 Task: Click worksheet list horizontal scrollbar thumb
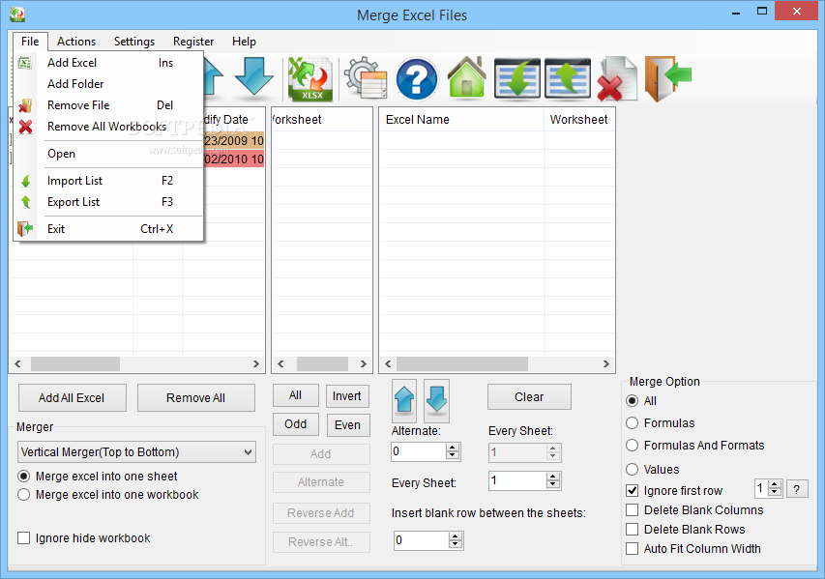coord(322,363)
